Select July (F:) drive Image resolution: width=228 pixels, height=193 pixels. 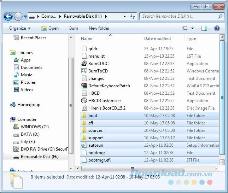[x=24, y=142]
